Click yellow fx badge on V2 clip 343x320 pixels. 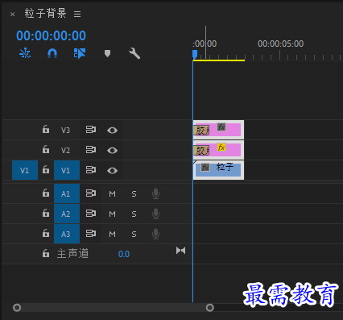click(x=221, y=148)
